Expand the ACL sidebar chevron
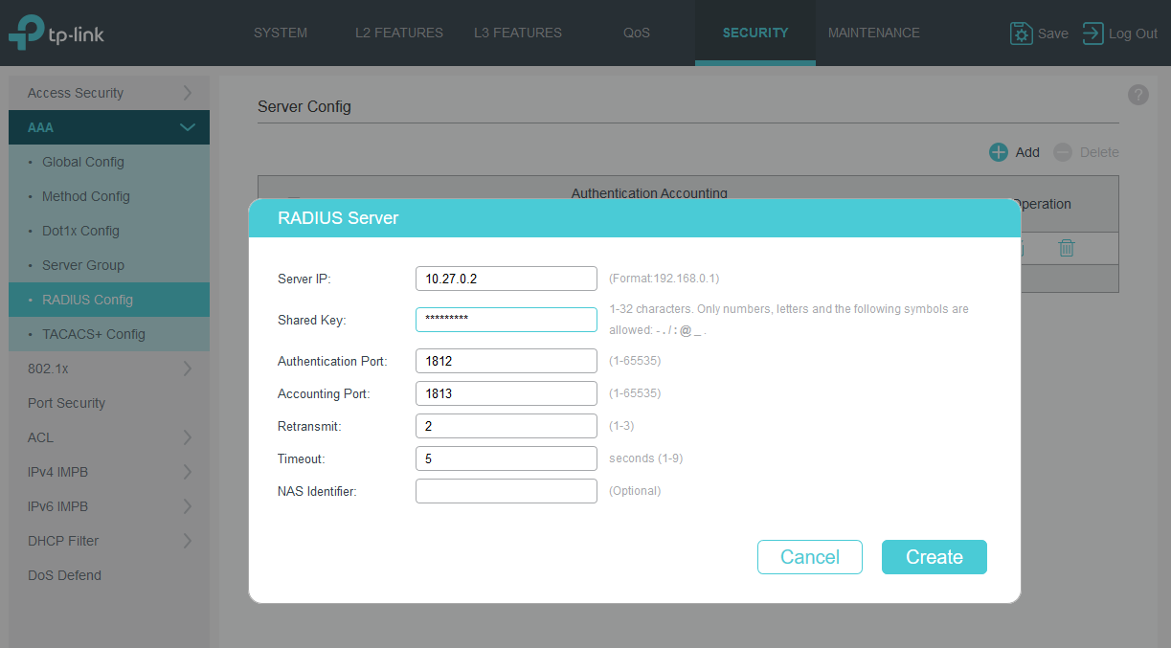 (x=187, y=437)
